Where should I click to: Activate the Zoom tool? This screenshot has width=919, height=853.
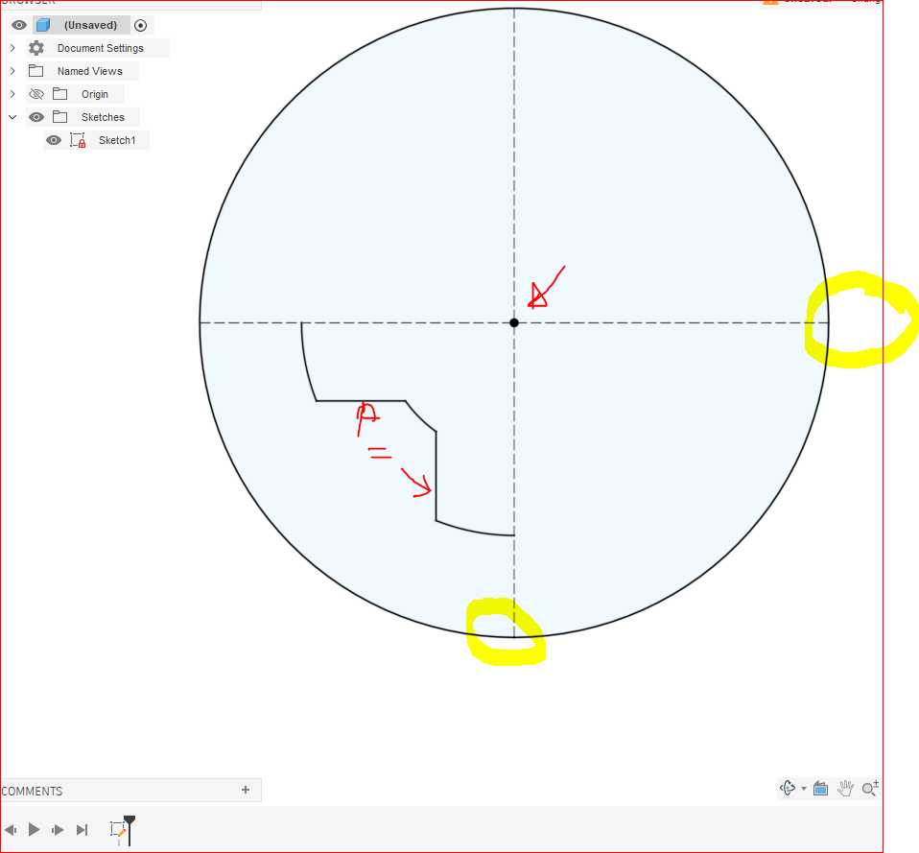click(867, 787)
